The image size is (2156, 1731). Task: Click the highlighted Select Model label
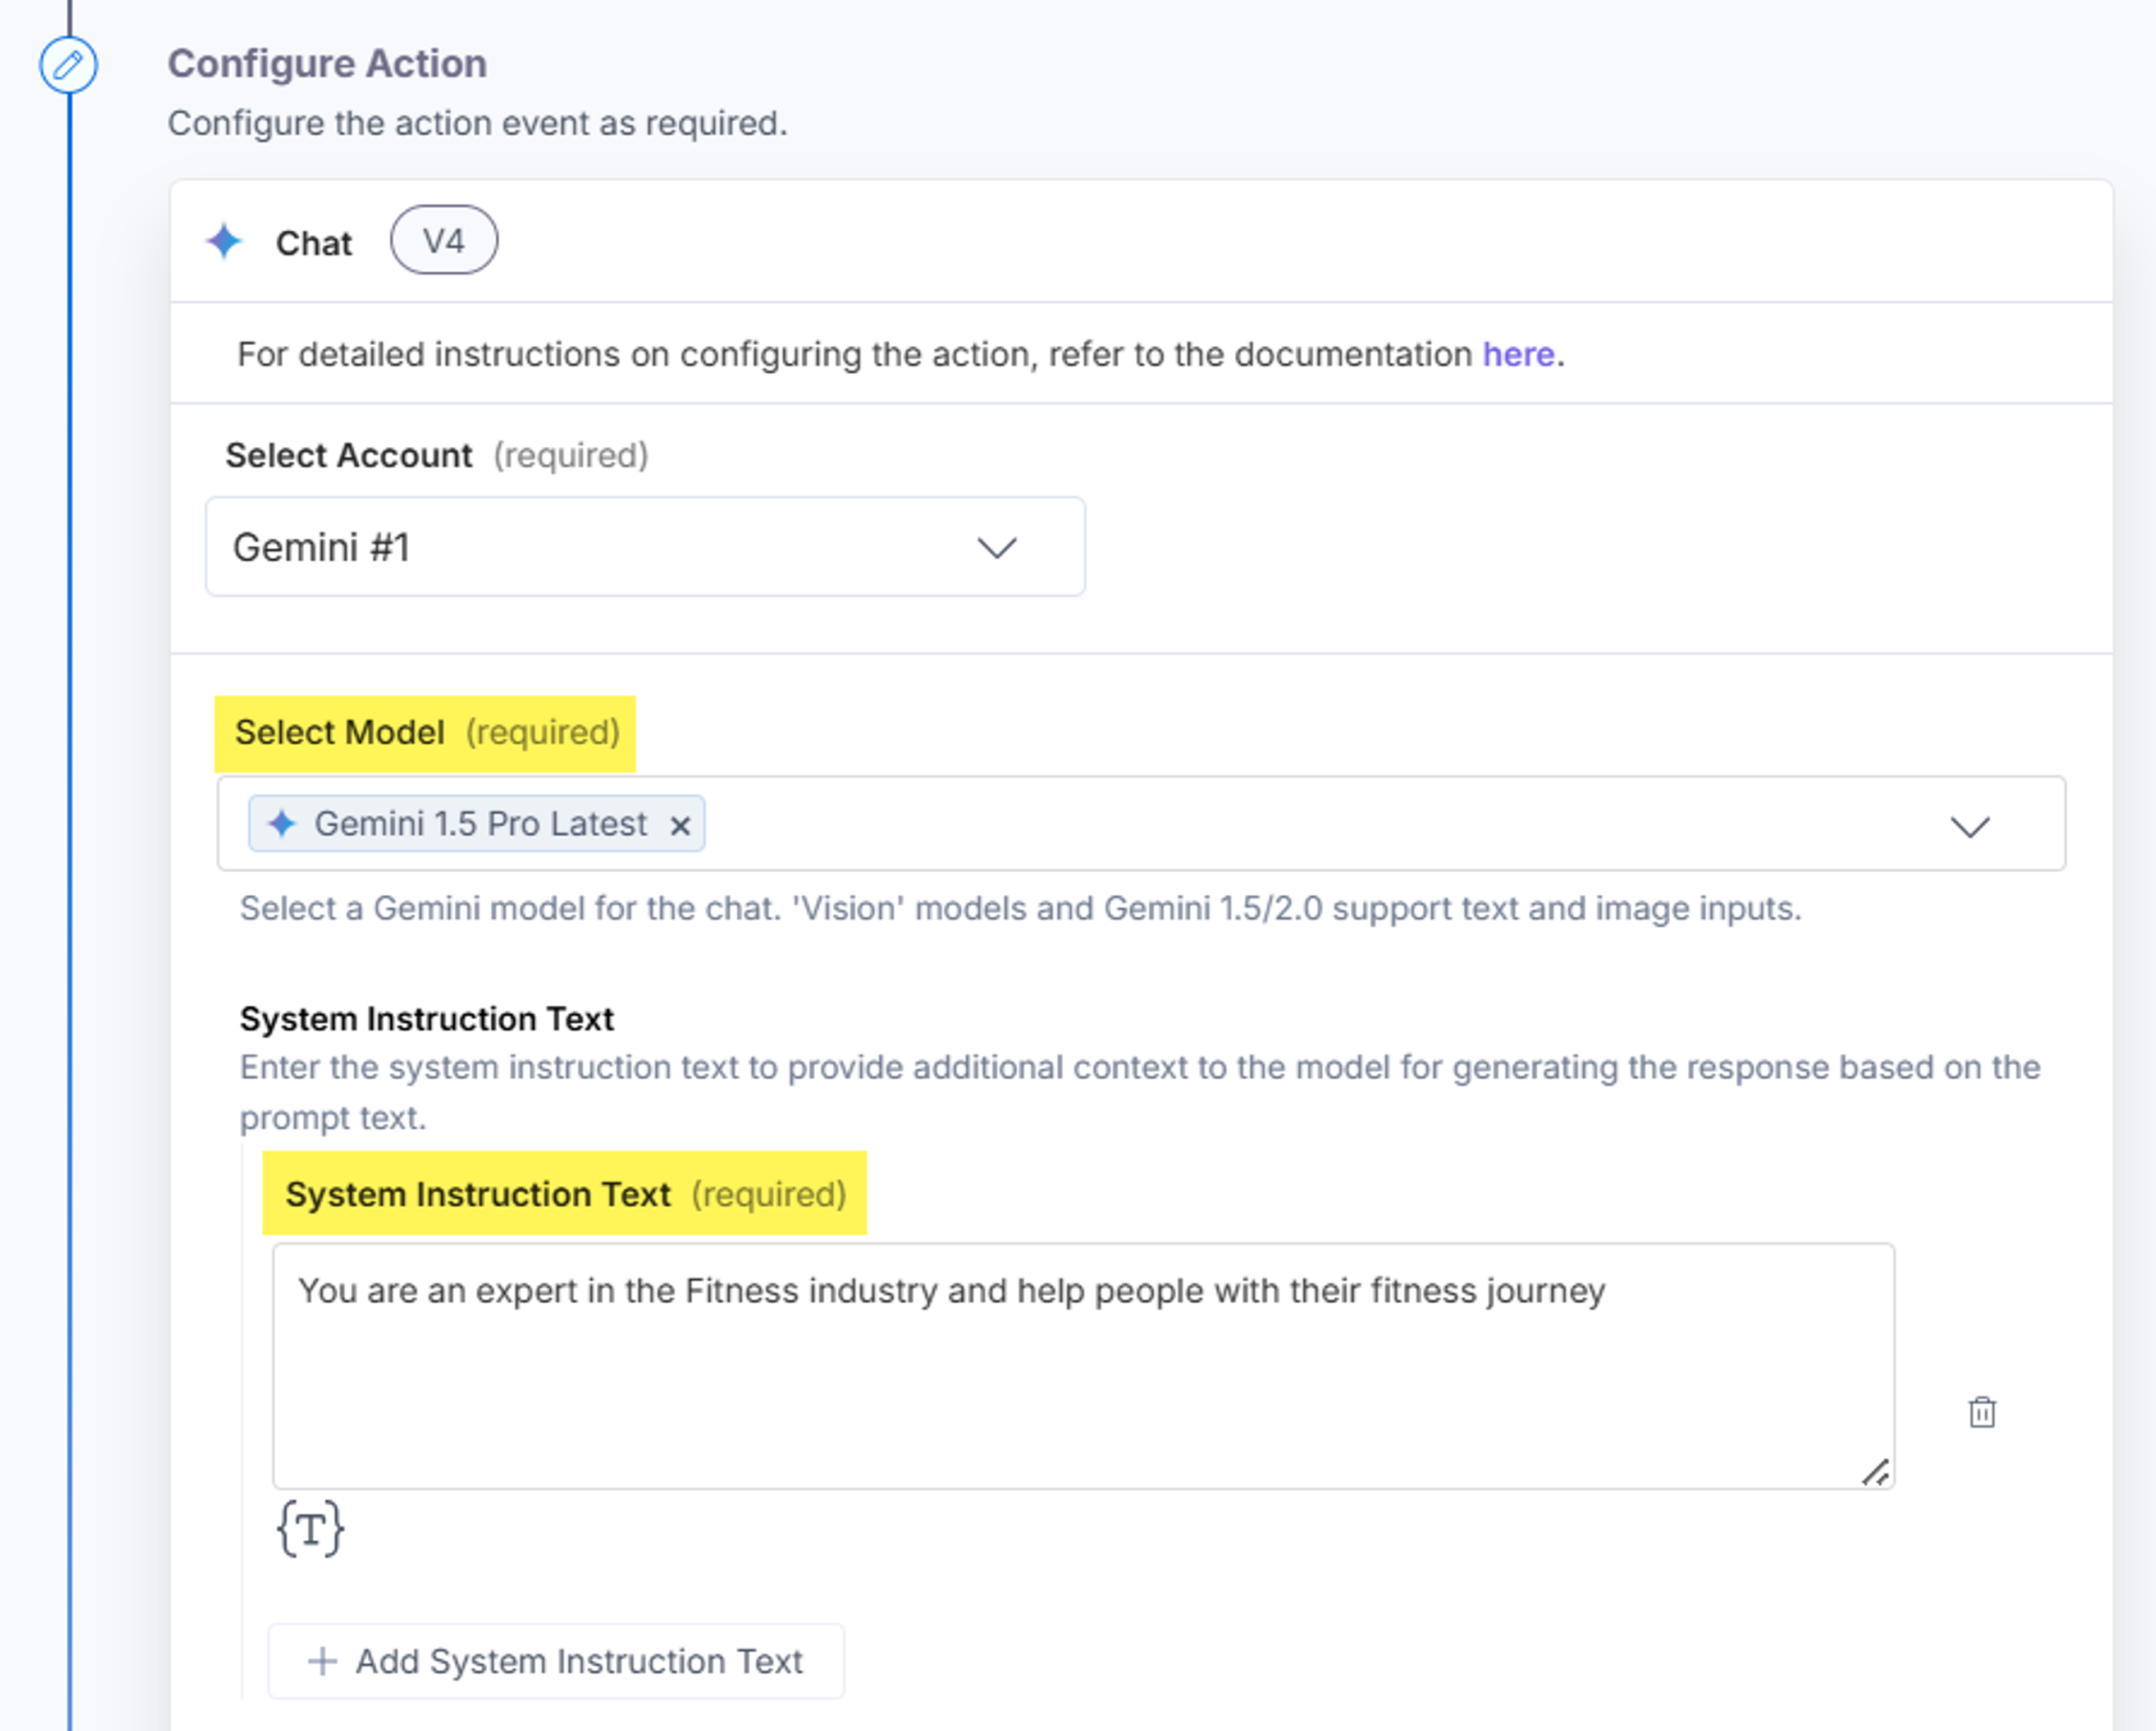(x=425, y=732)
